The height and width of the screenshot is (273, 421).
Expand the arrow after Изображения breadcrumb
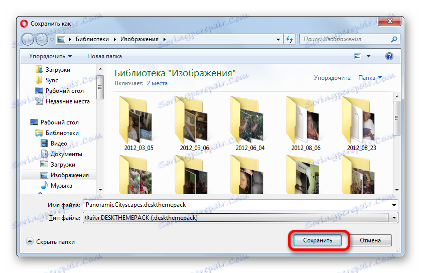coord(164,39)
